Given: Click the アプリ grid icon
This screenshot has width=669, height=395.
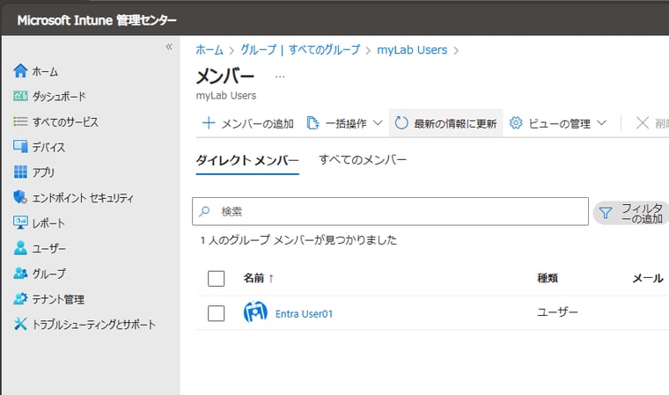Looking at the screenshot, I should [20, 172].
